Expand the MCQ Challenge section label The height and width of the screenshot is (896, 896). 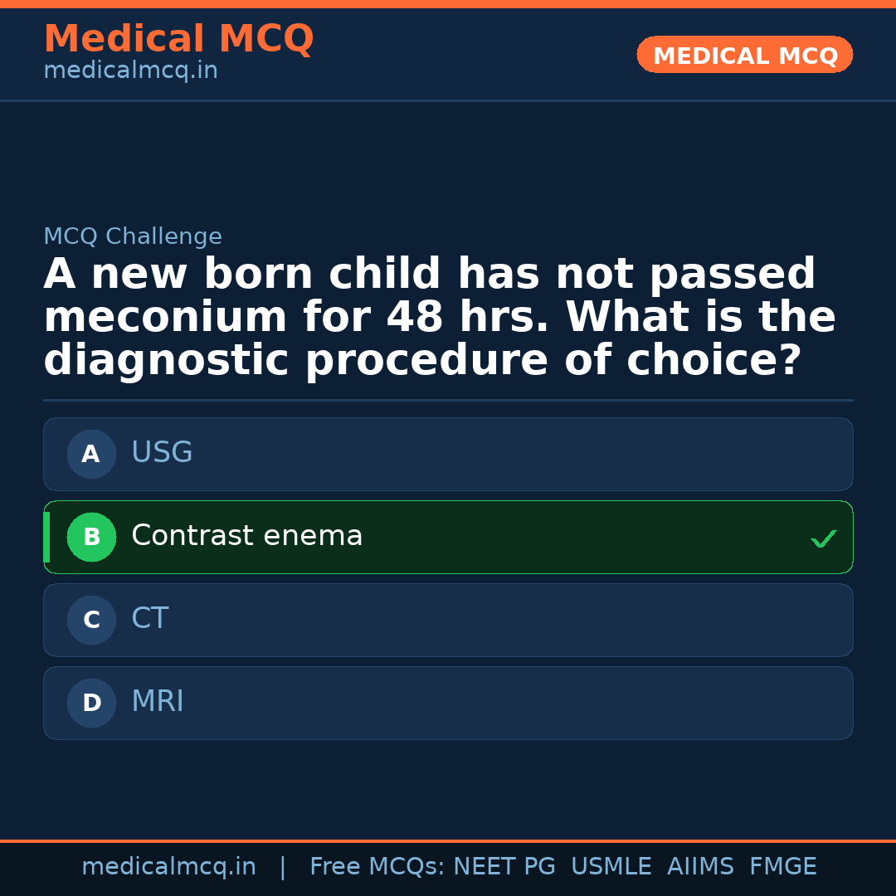pyautogui.click(x=133, y=236)
